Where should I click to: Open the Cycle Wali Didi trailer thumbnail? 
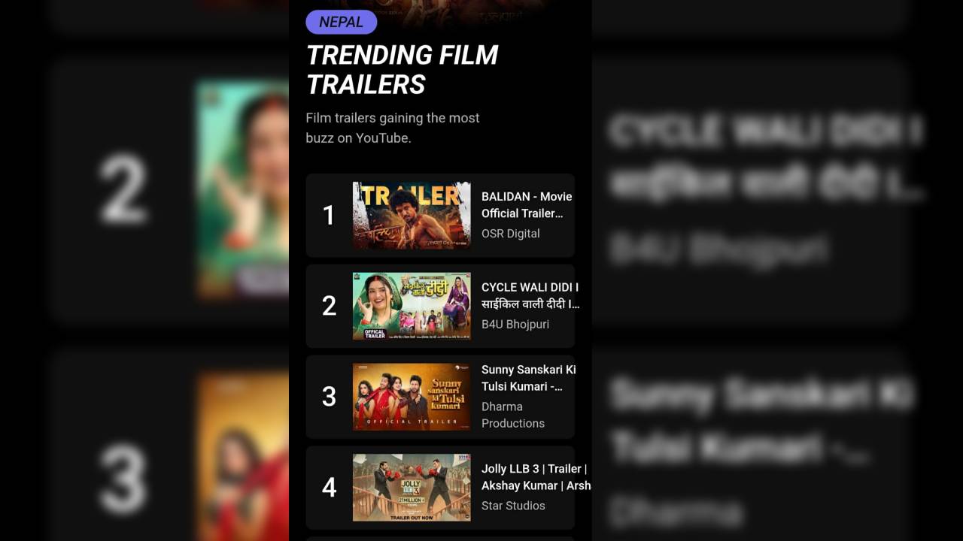pos(412,306)
